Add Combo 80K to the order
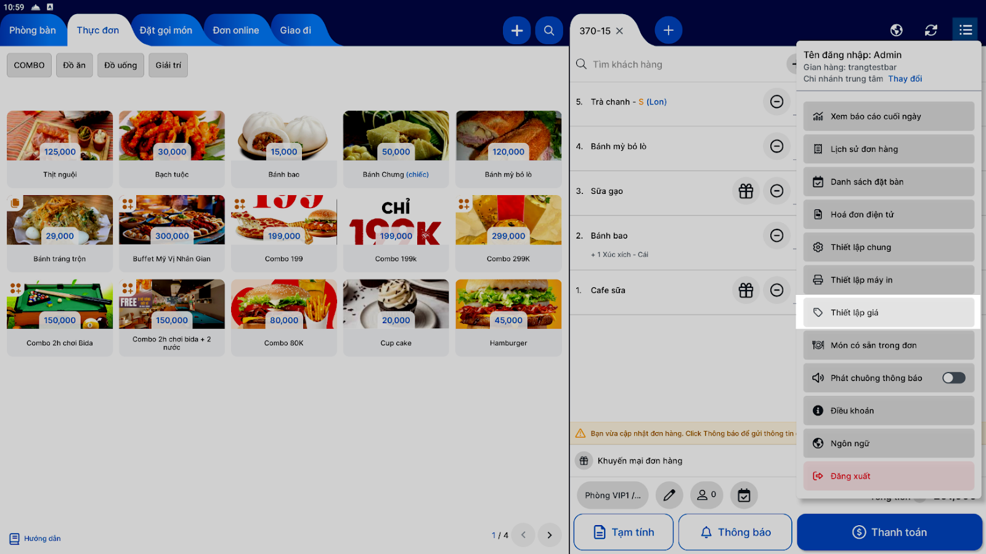This screenshot has height=554, width=986. tap(284, 318)
